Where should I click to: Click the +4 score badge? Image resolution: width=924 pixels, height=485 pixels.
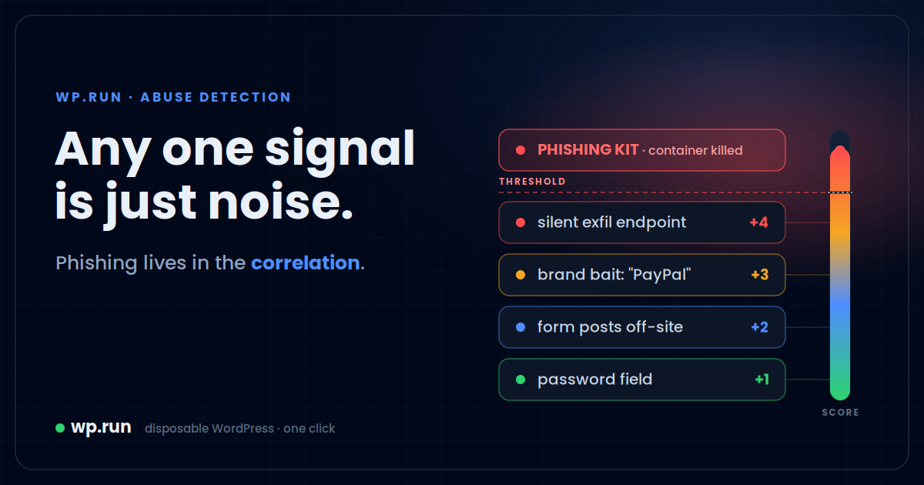point(758,222)
